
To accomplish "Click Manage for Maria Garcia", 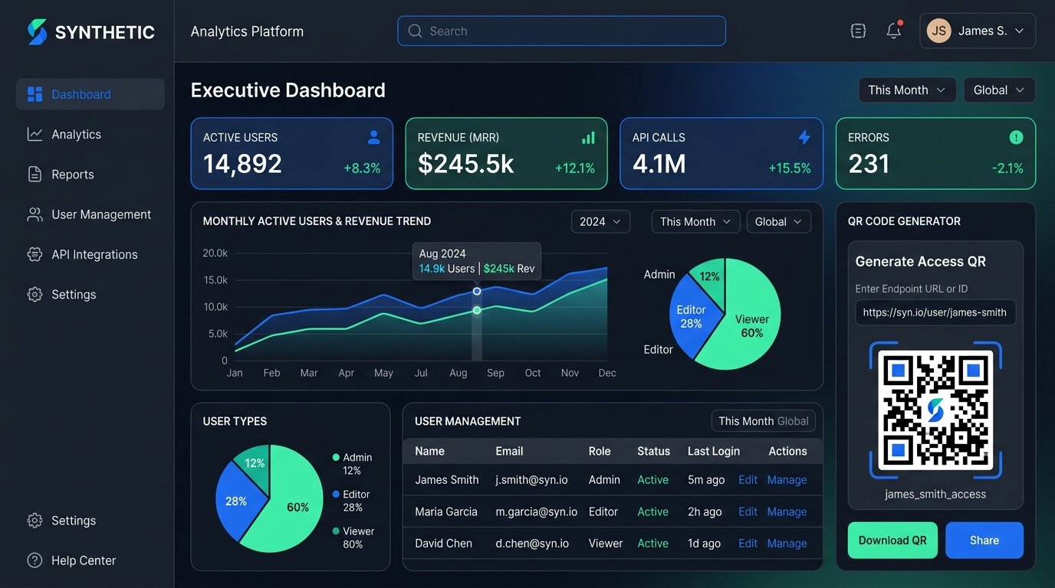I will tap(787, 511).
